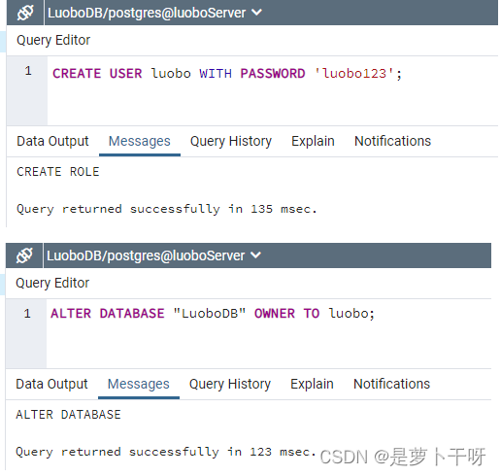Open Notifications tab in lower panel
Image resolution: width=501 pixels, height=476 pixels.
[391, 384]
